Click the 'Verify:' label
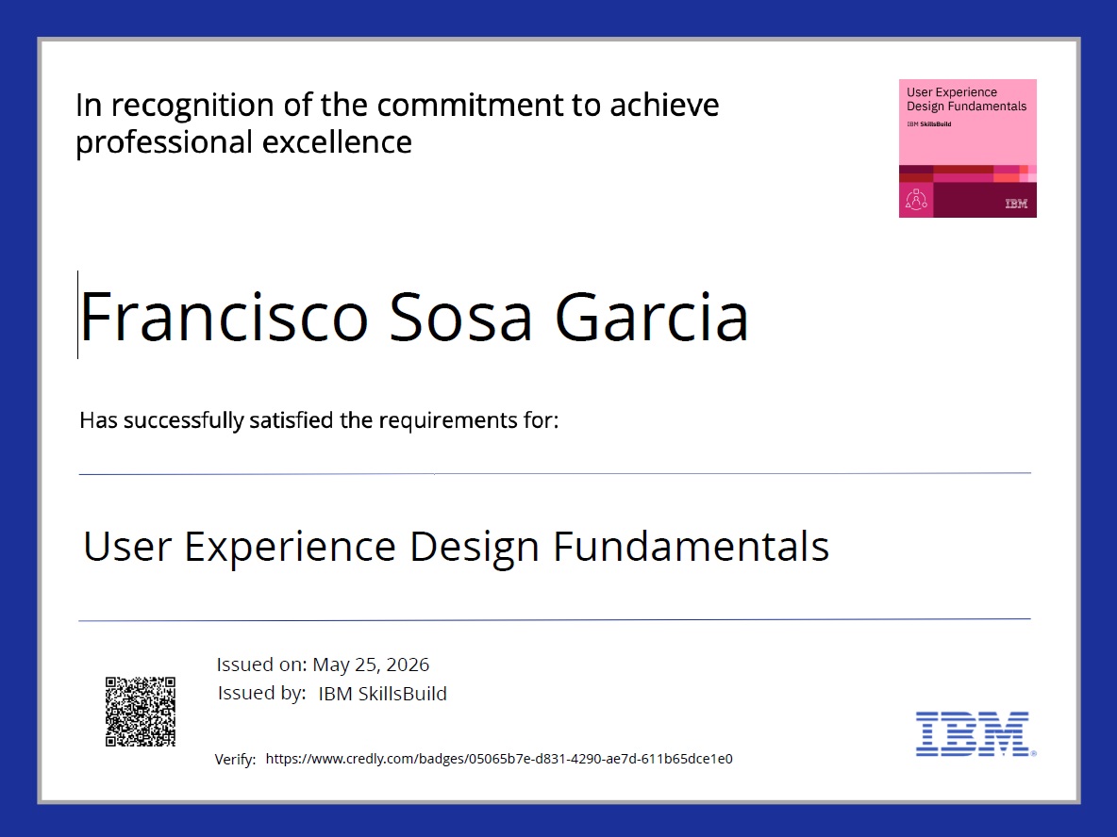The height and width of the screenshot is (837, 1117). tap(235, 760)
